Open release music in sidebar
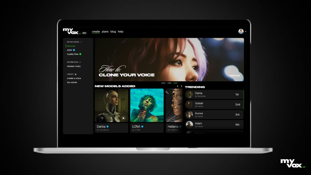Viewport: 311px width, 175px height. (x=74, y=66)
